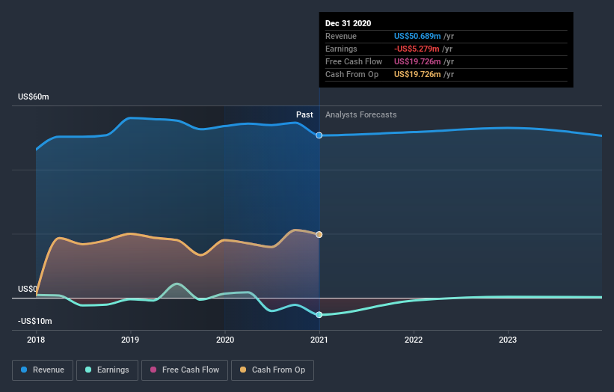Image resolution: width=614 pixels, height=392 pixels.
Task: Click the Revenue data point at 2021
Action: (319, 135)
